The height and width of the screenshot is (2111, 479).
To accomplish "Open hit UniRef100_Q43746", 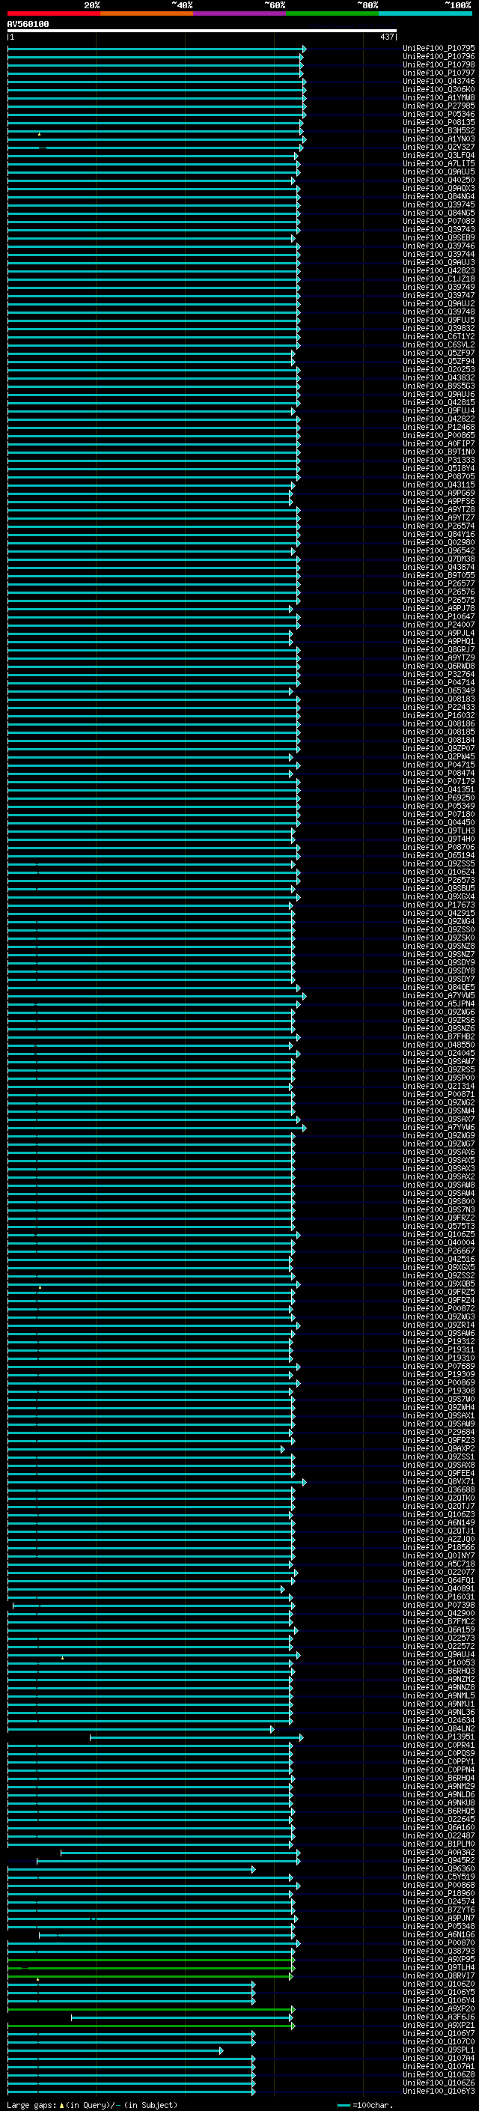I will [439, 81].
